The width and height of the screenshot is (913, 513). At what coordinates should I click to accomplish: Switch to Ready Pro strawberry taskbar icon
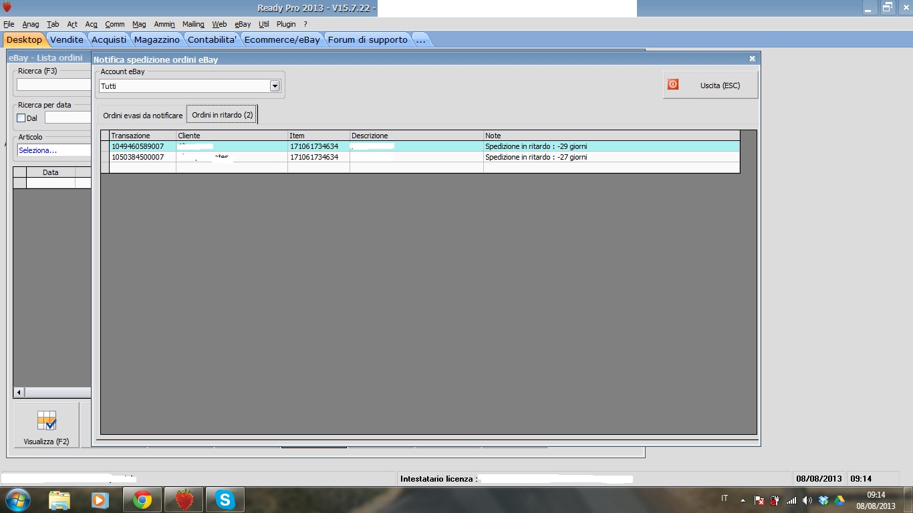[184, 500]
